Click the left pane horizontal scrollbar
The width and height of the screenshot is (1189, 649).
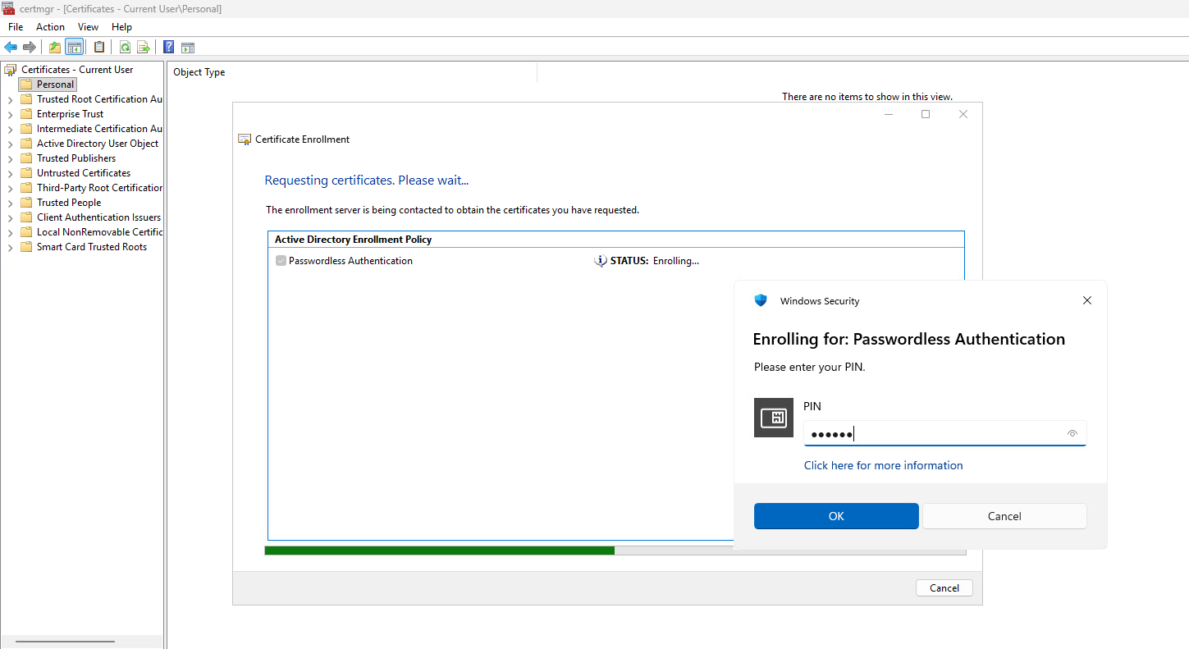tap(65, 642)
